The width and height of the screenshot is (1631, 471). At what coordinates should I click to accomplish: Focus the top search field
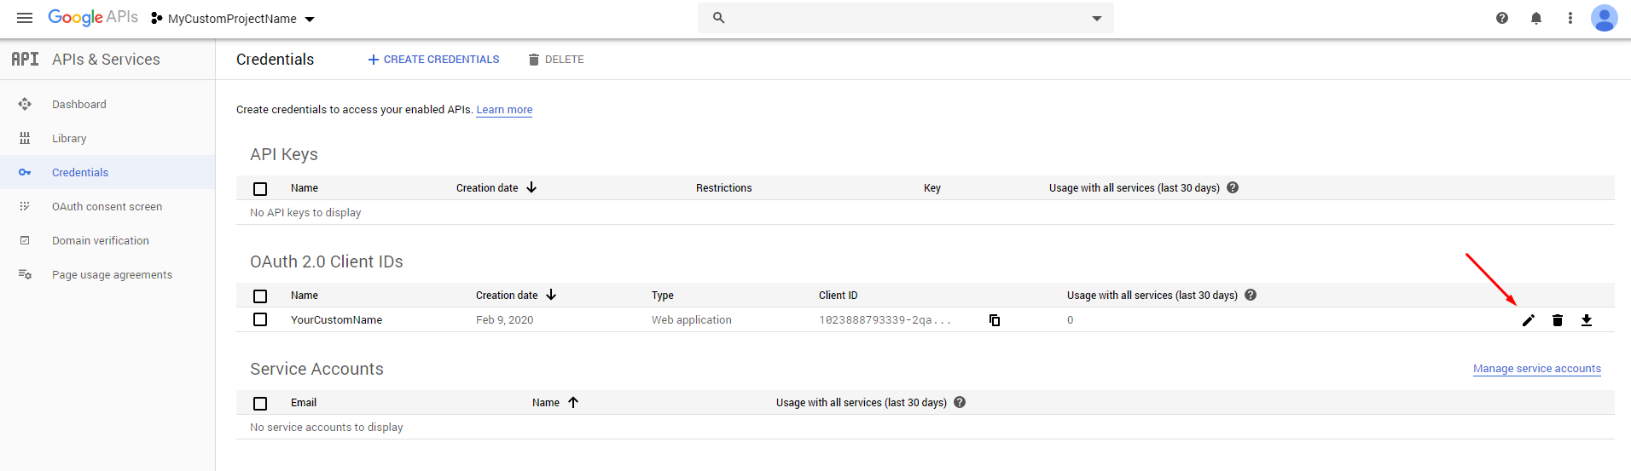pyautogui.click(x=906, y=18)
